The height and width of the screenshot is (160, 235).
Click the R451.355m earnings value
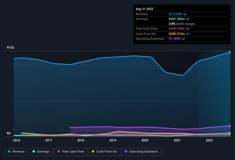coord(177,19)
